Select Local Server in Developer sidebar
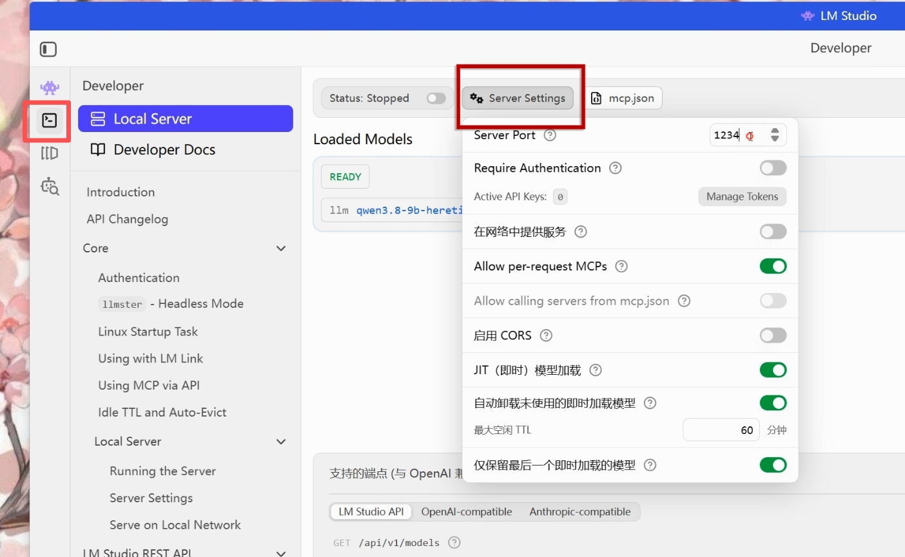Image resolution: width=905 pixels, height=557 pixels. click(186, 118)
